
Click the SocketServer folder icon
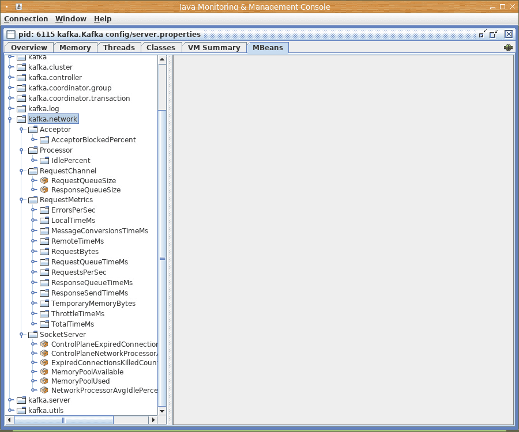tap(33, 335)
